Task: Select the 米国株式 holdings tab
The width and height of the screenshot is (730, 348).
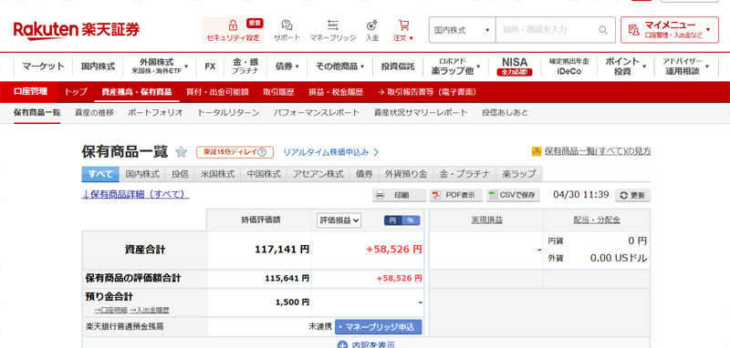Action: click(x=217, y=174)
